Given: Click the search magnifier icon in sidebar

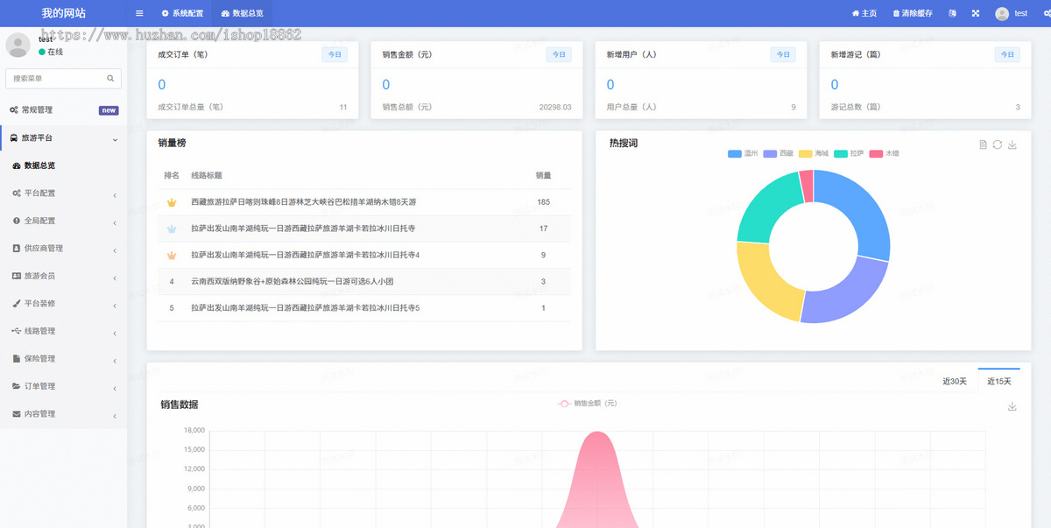Looking at the screenshot, I should click(110, 78).
